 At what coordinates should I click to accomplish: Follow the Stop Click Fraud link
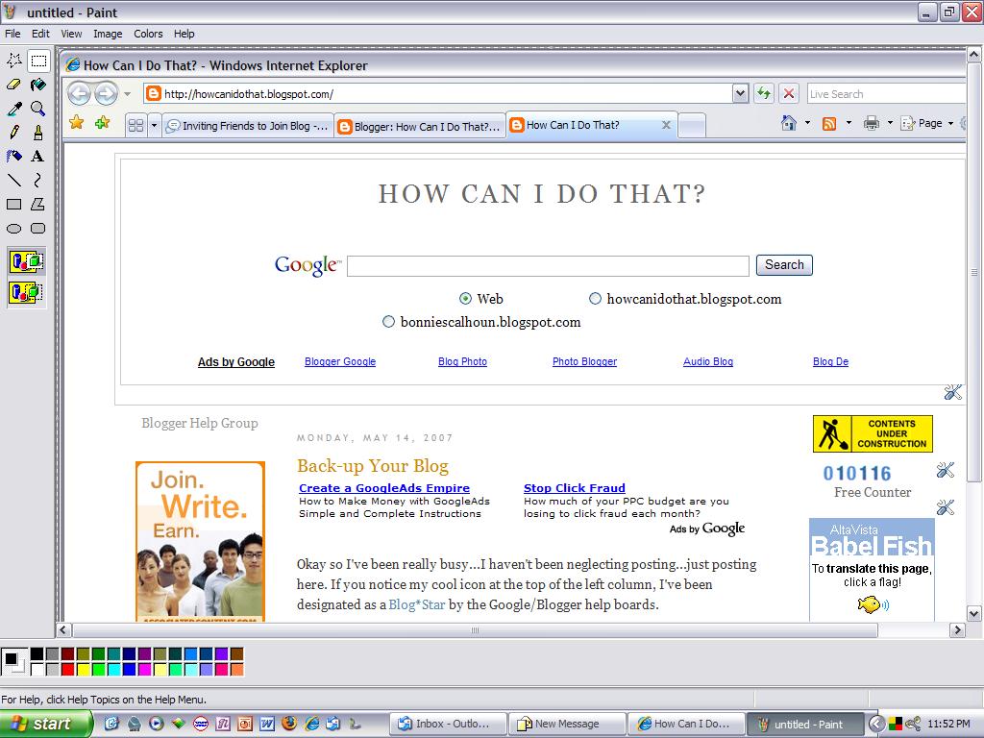pos(575,487)
